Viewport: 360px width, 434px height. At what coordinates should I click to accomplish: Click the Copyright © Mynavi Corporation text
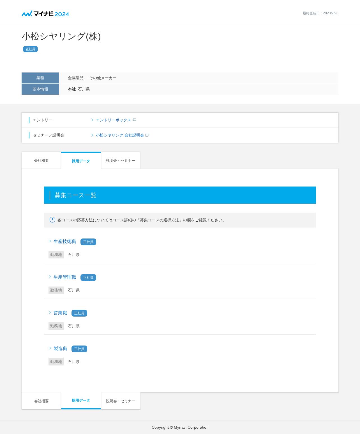[x=180, y=427]
